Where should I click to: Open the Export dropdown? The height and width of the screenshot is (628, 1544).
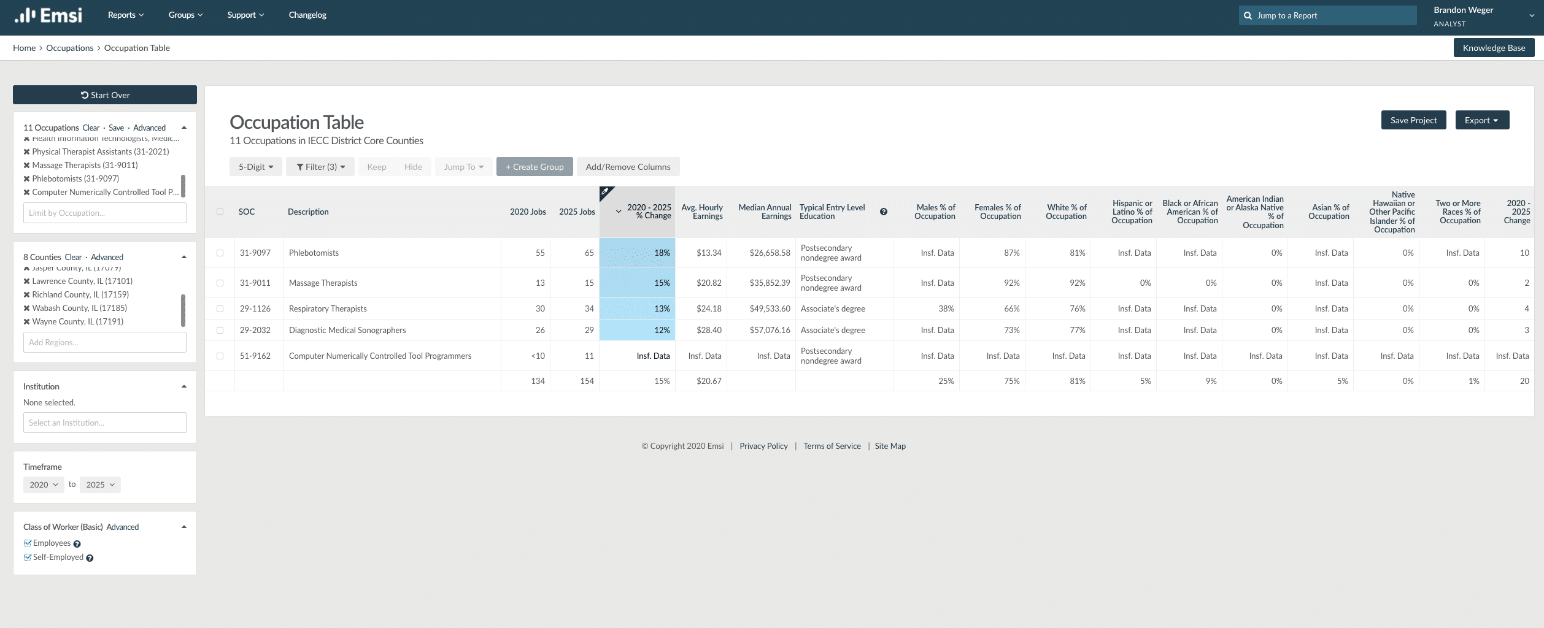coord(1481,120)
